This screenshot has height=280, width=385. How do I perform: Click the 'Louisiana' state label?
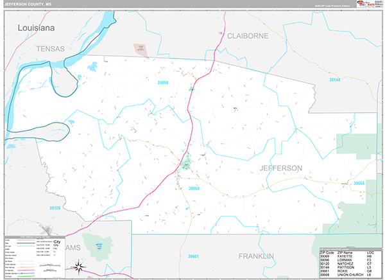tap(36, 28)
